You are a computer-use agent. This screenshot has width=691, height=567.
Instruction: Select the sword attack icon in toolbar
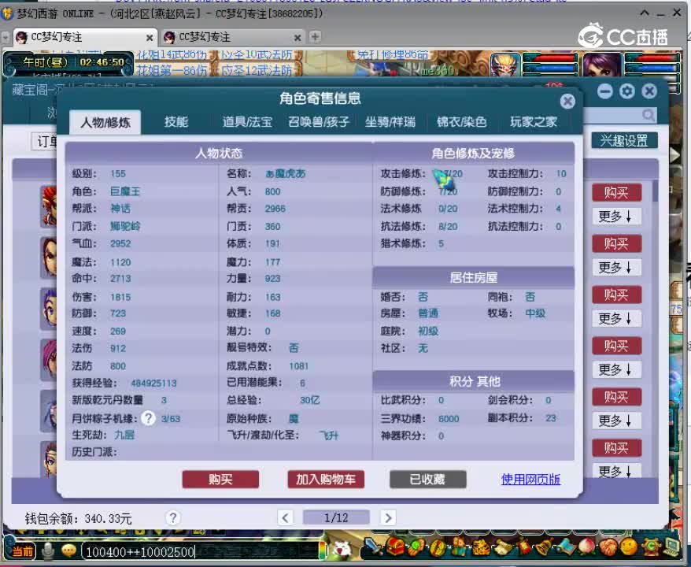click(373, 547)
